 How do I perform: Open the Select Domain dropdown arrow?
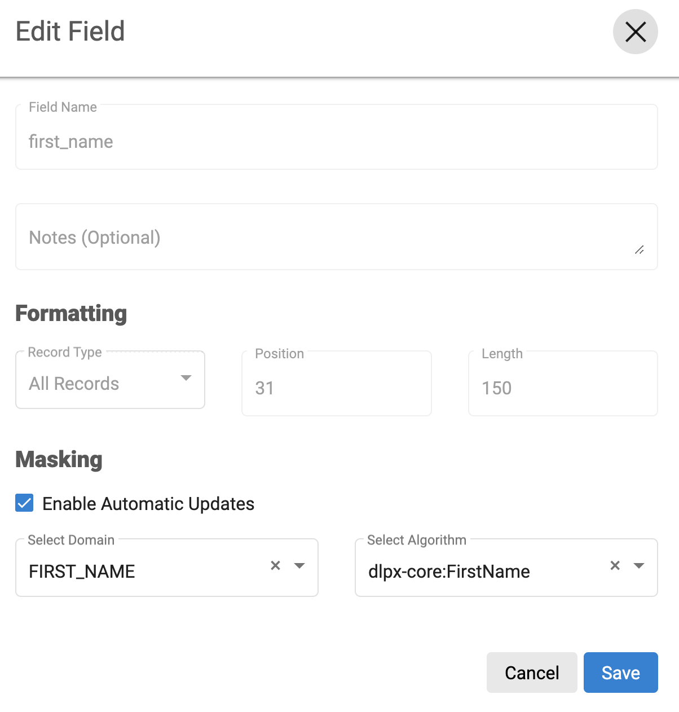coord(299,566)
